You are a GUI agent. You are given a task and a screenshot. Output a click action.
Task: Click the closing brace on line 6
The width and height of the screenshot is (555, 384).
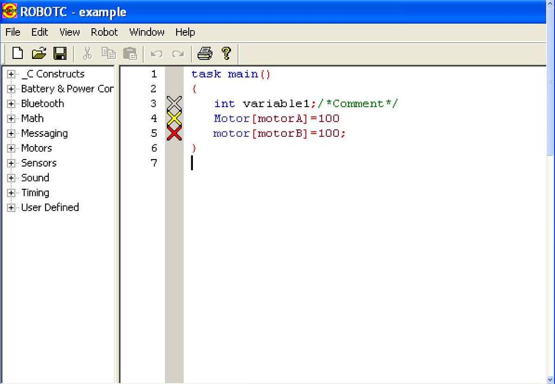pyautogui.click(x=194, y=148)
